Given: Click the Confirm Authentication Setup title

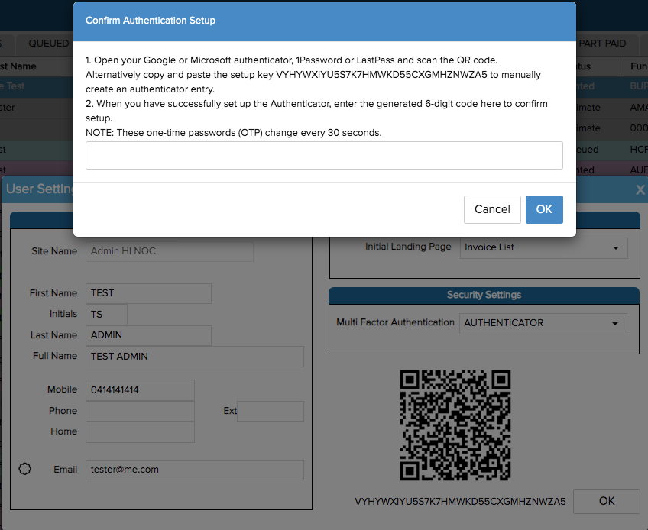Looking at the screenshot, I should pos(151,21).
